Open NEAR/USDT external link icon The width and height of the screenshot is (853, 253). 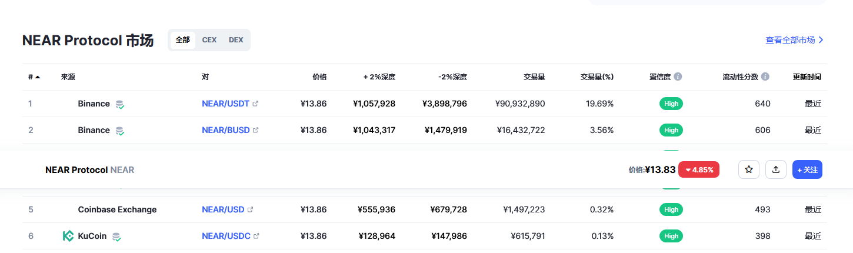coord(255,104)
